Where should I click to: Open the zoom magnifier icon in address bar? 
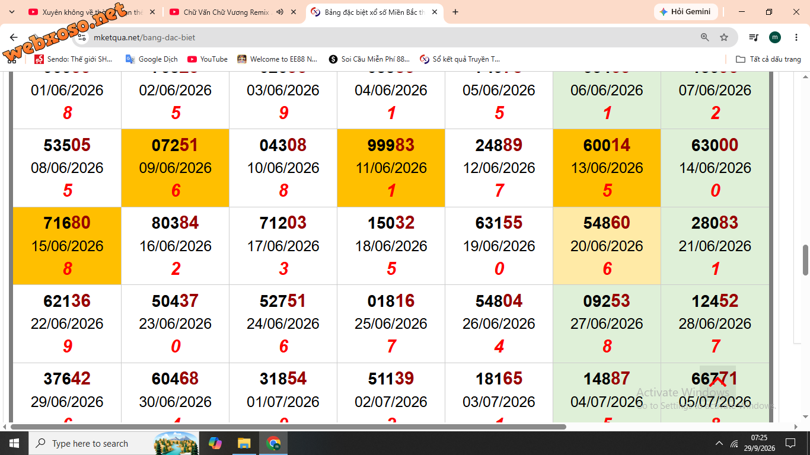click(705, 37)
